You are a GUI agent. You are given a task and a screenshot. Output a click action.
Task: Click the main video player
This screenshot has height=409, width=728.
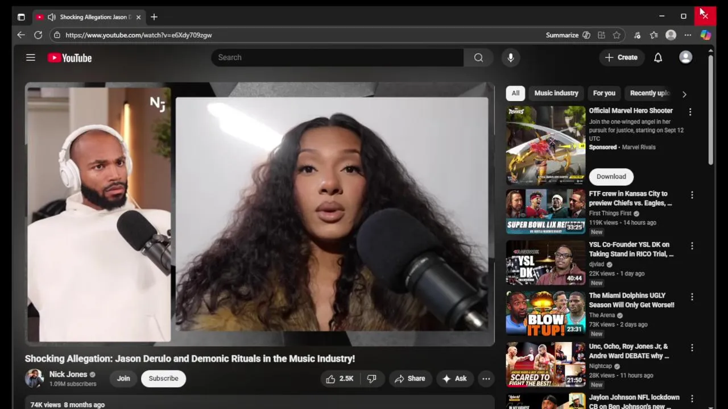point(260,214)
